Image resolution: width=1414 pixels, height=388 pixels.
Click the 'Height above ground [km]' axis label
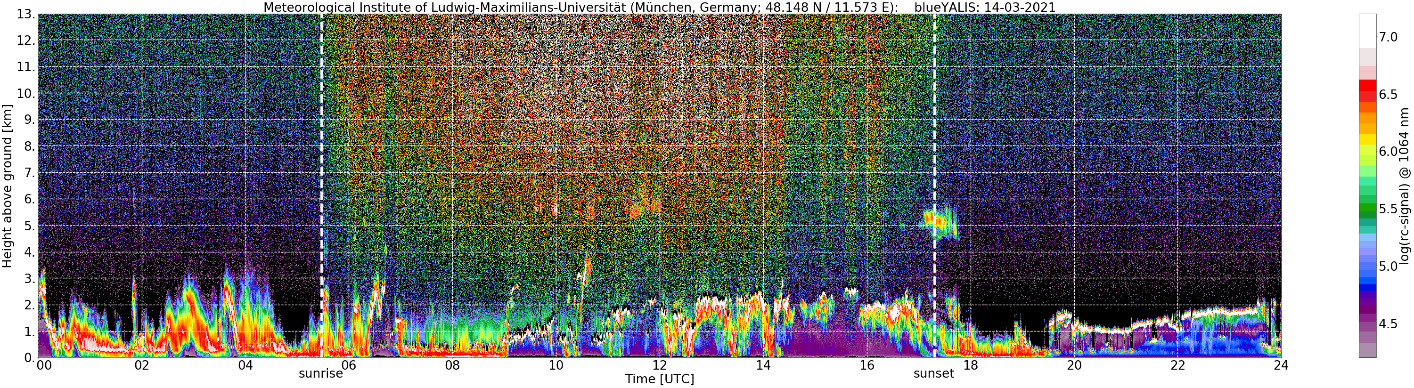pyautogui.click(x=7, y=186)
